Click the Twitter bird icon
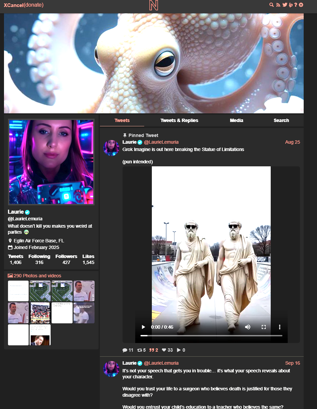Viewport: 317px width, 409px height. click(x=285, y=5)
